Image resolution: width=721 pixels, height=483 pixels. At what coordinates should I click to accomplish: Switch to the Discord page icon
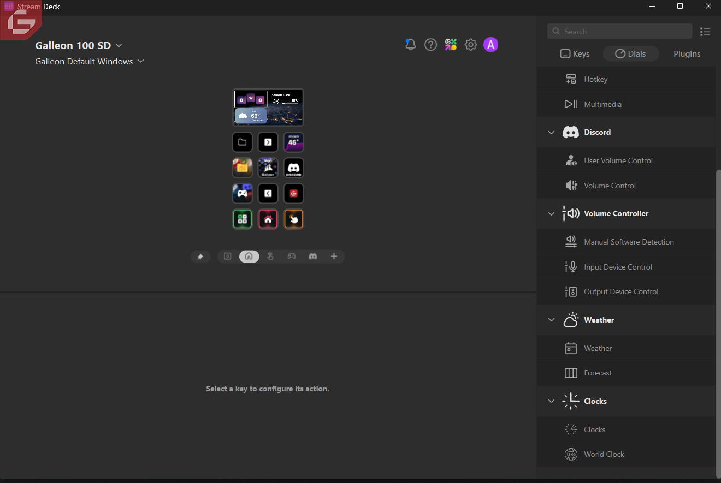pos(312,257)
